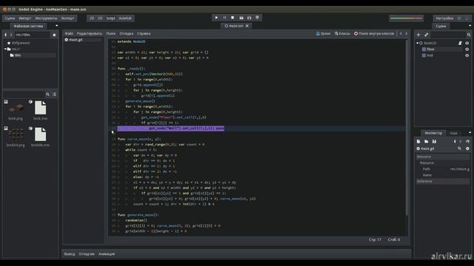Click the Play custom scene icon
The height and width of the screenshot is (266, 474).
pos(250,18)
